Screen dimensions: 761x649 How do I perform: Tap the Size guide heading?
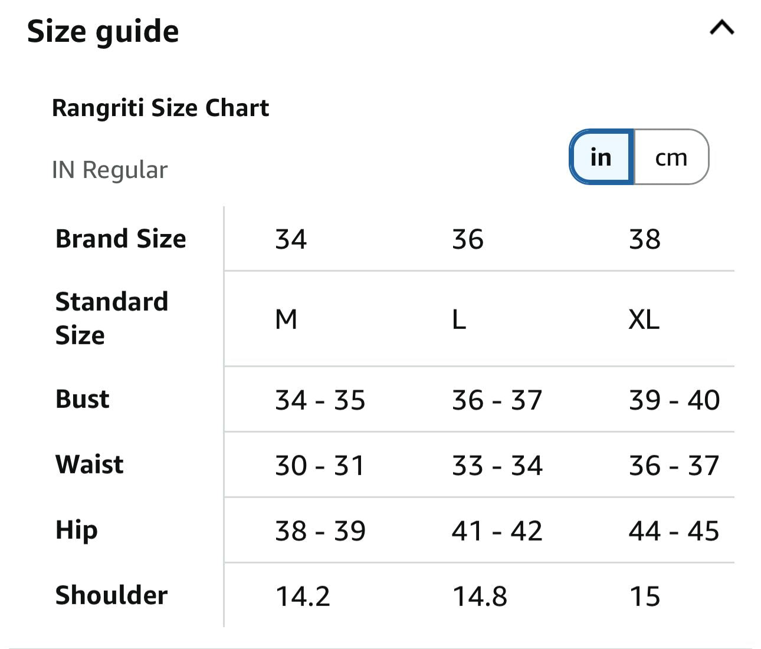point(103,32)
